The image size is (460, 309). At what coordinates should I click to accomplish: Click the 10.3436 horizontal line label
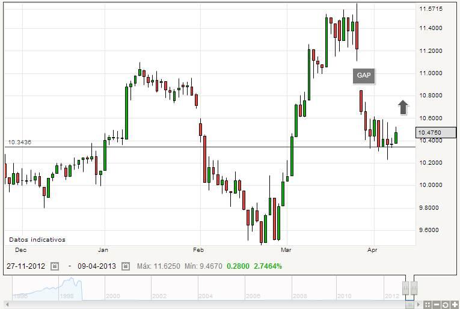coord(19,142)
